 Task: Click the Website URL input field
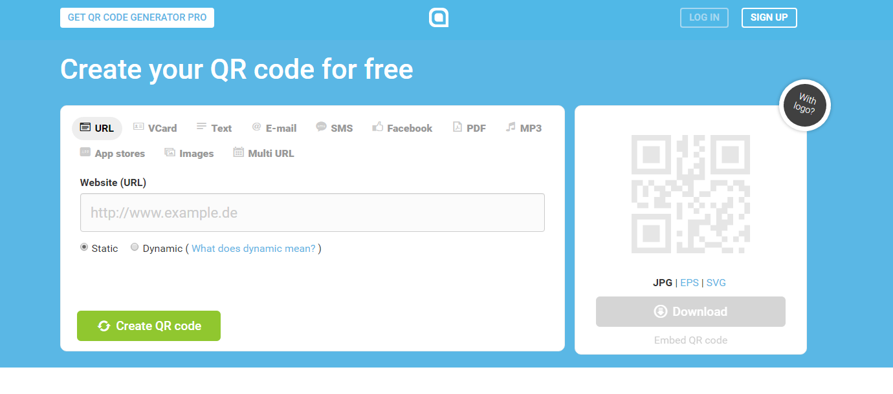tap(312, 213)
